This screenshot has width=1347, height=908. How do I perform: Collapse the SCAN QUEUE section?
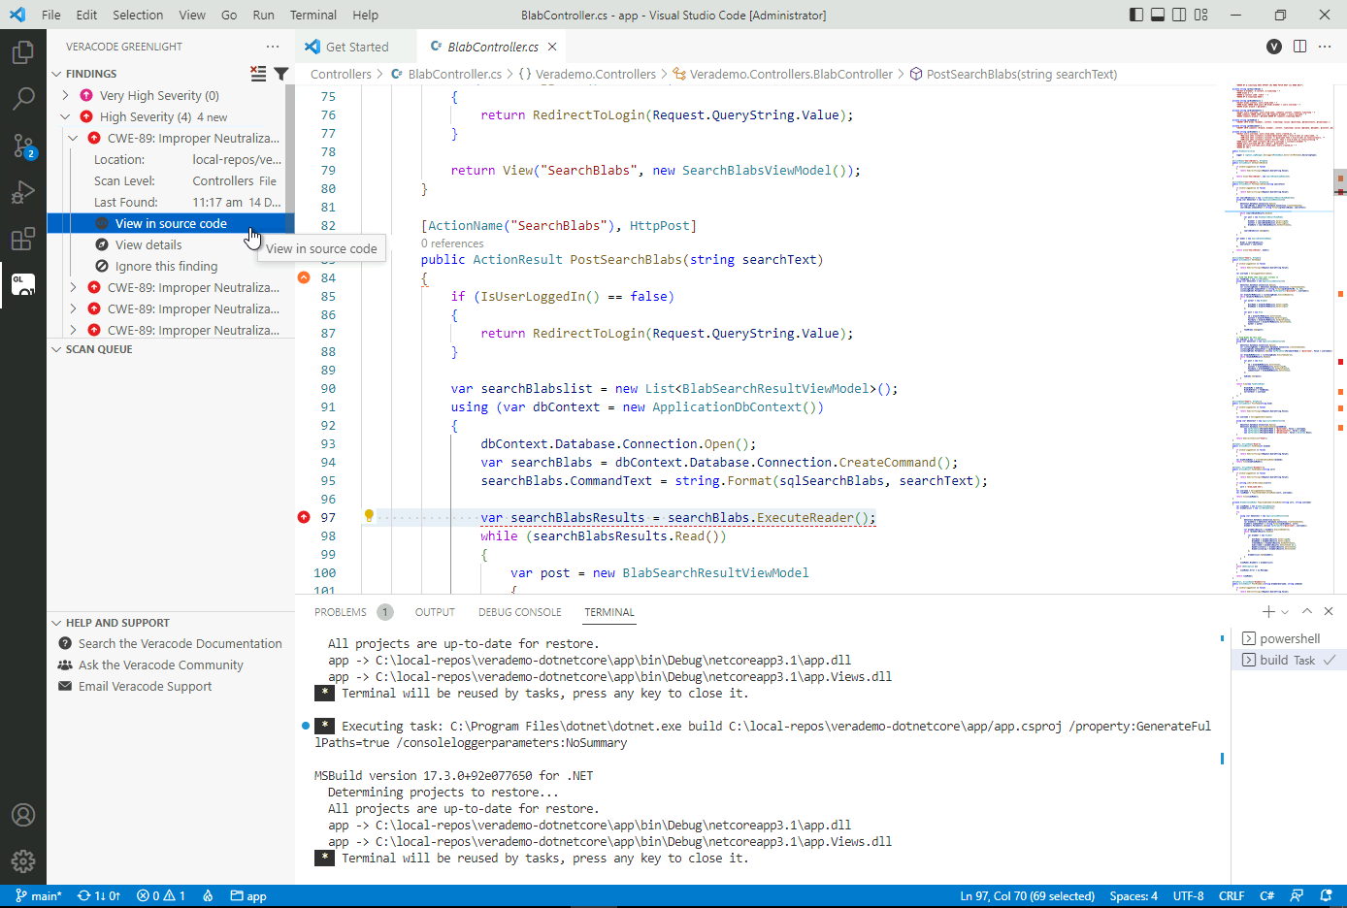[x=56, y=349]
